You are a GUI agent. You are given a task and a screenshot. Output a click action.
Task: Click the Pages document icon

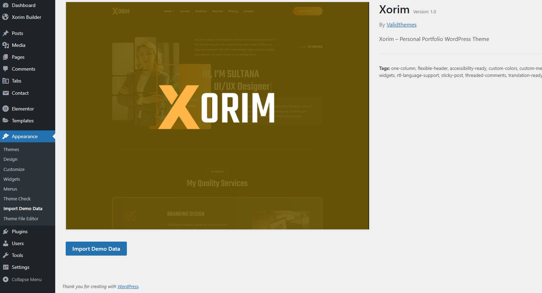tap(6, 57)
